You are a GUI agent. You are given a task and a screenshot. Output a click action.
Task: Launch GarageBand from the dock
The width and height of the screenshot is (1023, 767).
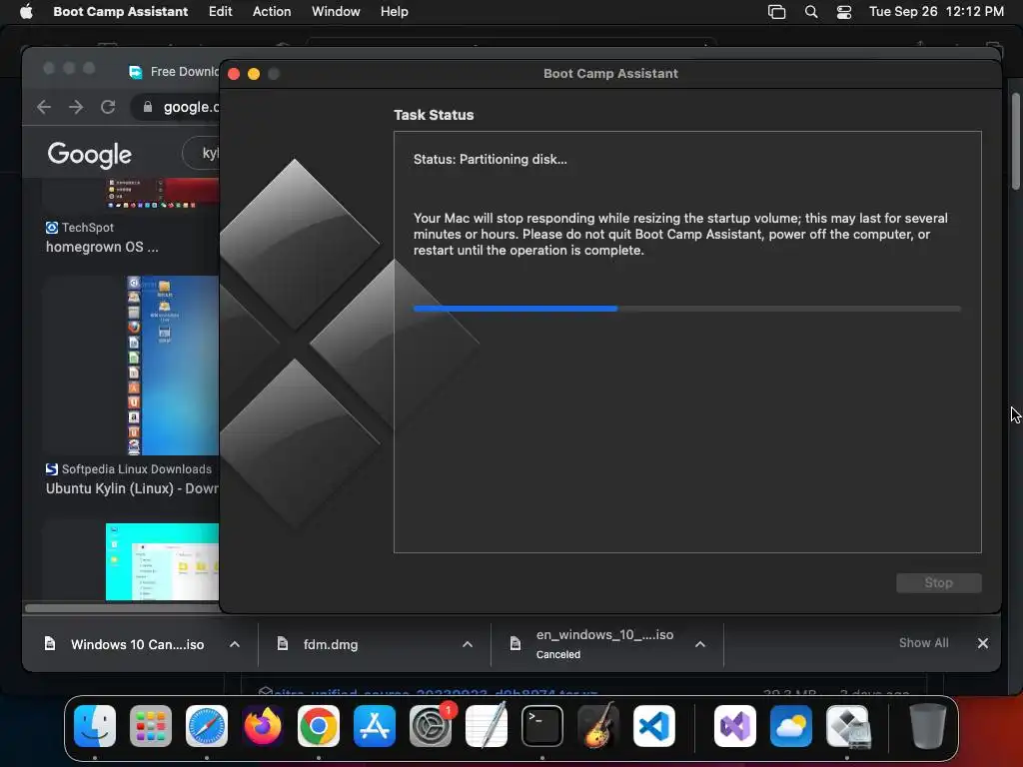598,726
